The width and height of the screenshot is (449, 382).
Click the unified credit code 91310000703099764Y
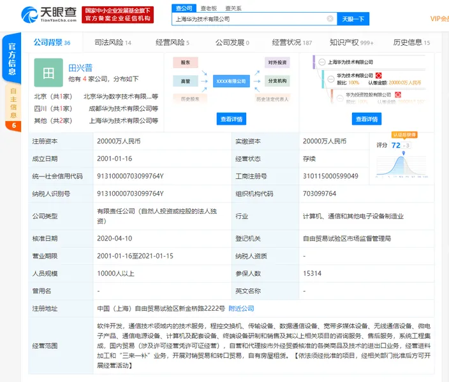click(x=130, y=176)
